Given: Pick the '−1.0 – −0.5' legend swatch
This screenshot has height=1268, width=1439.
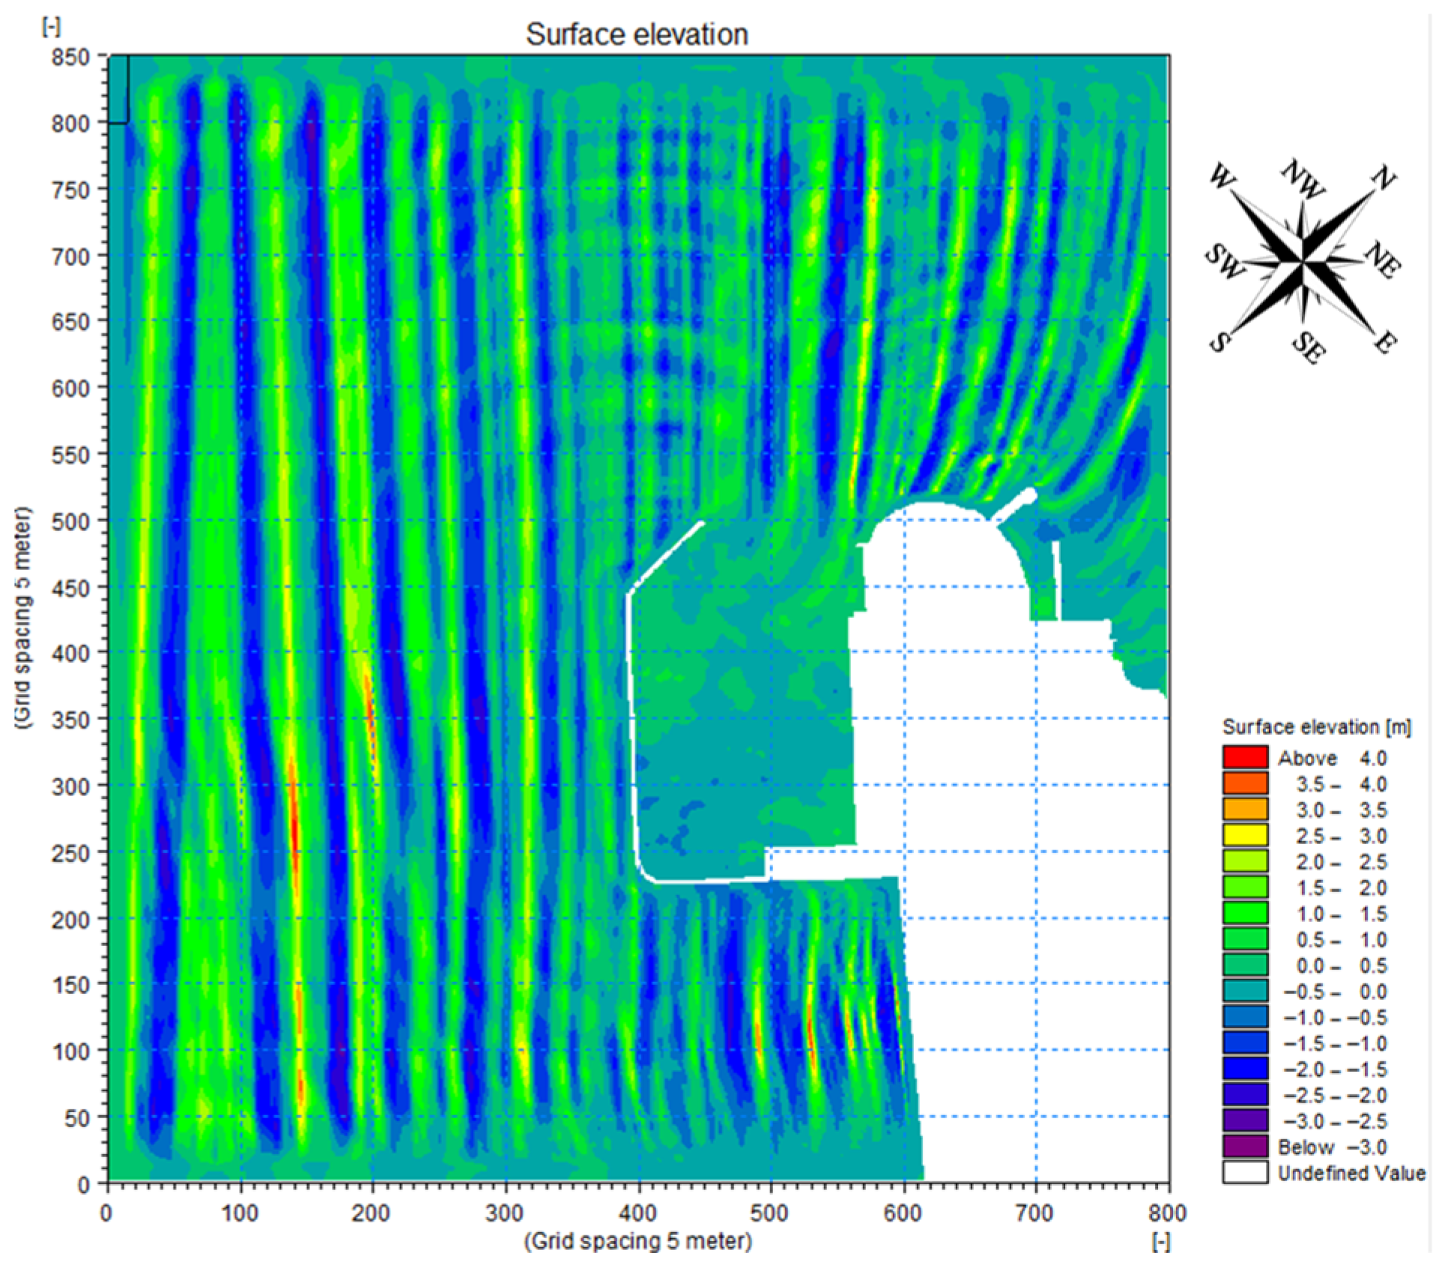Looking at the screenshot, I should pos(1245,1017).
